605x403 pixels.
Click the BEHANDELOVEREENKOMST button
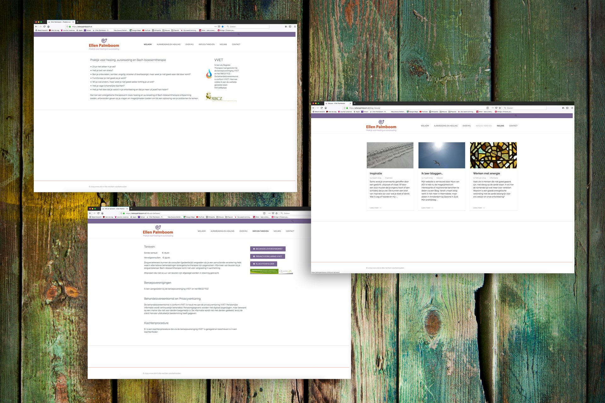click(268, 249)
